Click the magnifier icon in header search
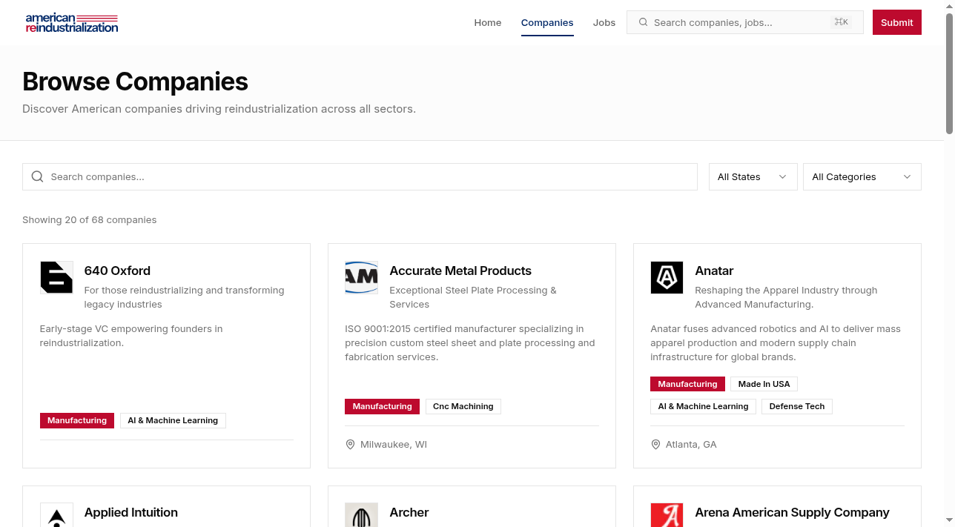 click(x=643, y=22)
